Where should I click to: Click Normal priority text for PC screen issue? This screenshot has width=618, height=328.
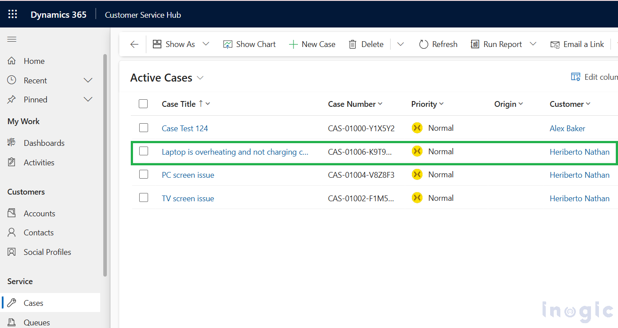point(441,174)
